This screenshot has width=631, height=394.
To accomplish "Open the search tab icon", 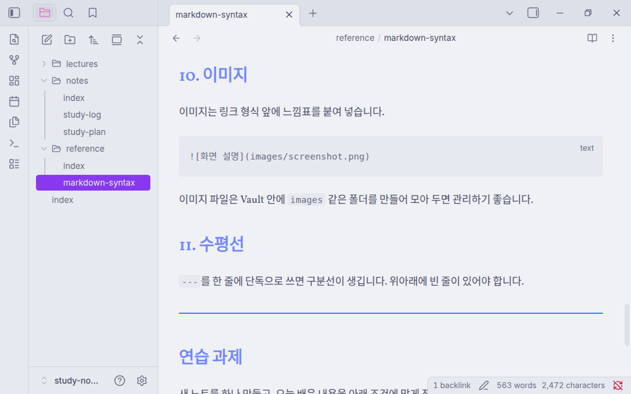I will pos(68,13).
